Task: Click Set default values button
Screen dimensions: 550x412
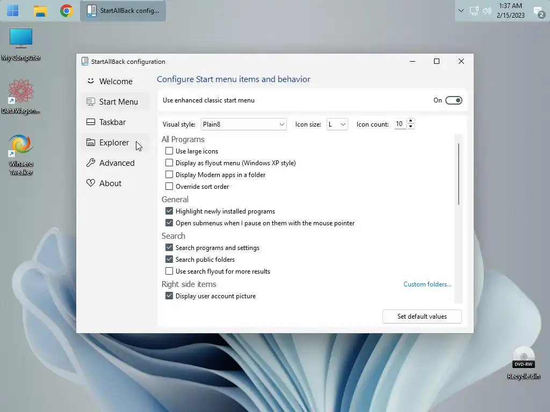Action: [x=422, y=317]
